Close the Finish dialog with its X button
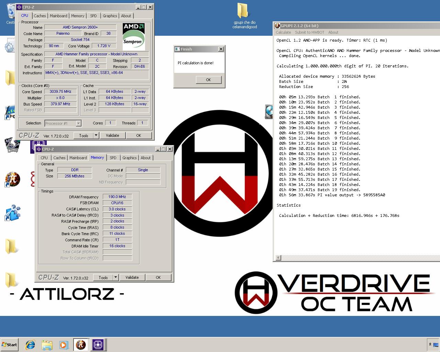The height and width of the screenshot is (352, 440). coord(221,49)
